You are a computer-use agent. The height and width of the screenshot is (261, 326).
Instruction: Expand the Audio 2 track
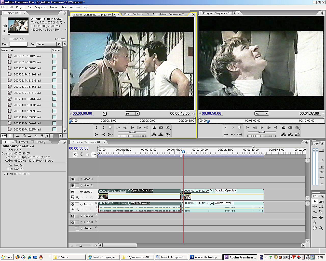(81, 216)
